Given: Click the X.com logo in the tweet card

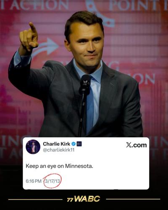Looking at the screenshot, I should tap(136, 145).
